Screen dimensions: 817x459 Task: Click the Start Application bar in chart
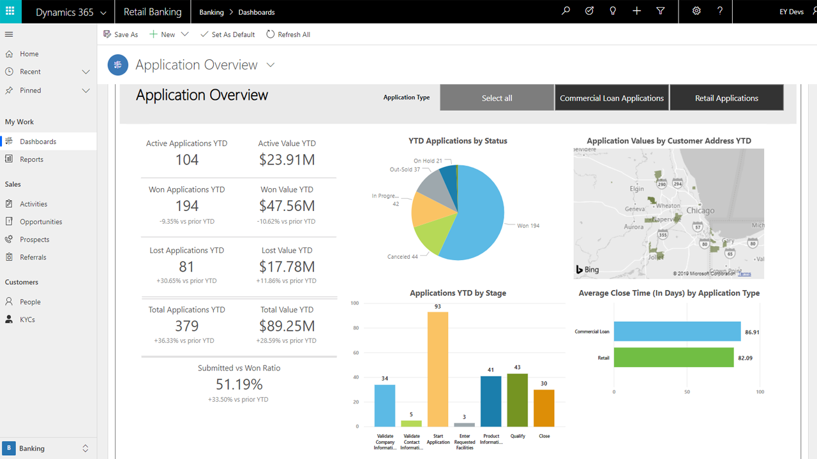click(438, 368)
